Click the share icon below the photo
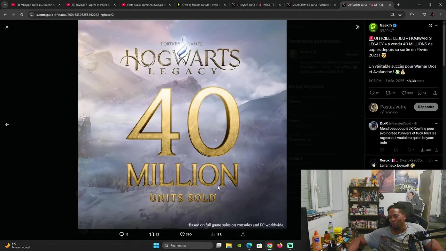 point(243,234)
